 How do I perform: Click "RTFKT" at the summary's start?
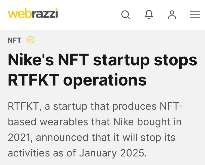pyautogui.click(x=23, y=106)
